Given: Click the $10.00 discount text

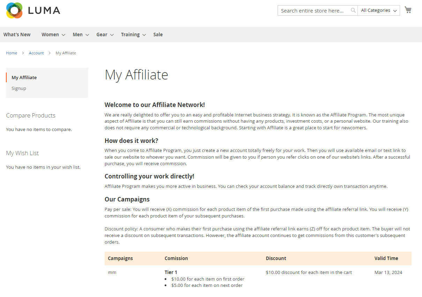Looking at the screenshot, I should (309, 272).
